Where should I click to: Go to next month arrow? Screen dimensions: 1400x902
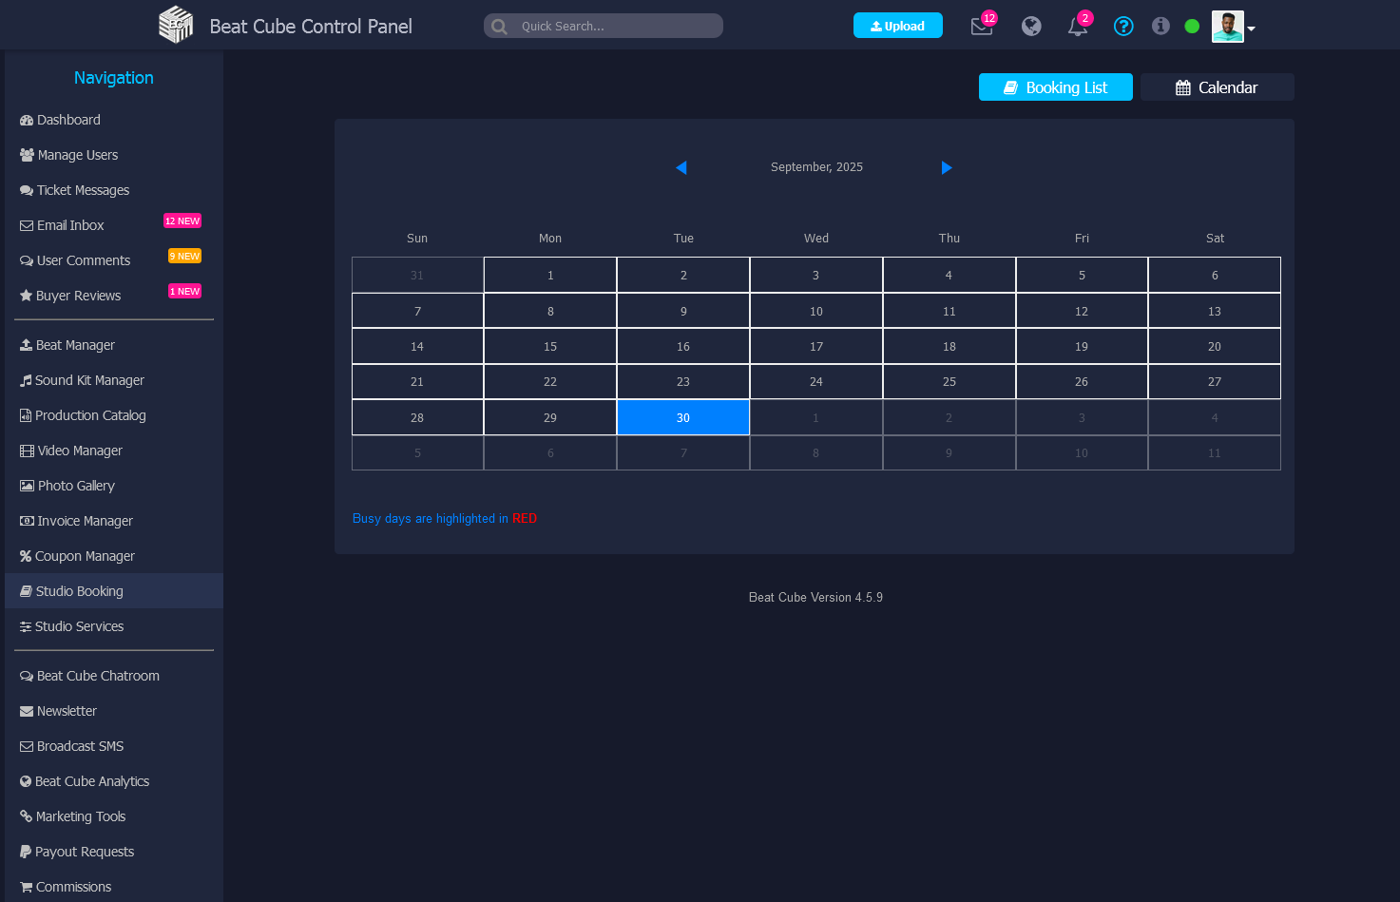947,167
